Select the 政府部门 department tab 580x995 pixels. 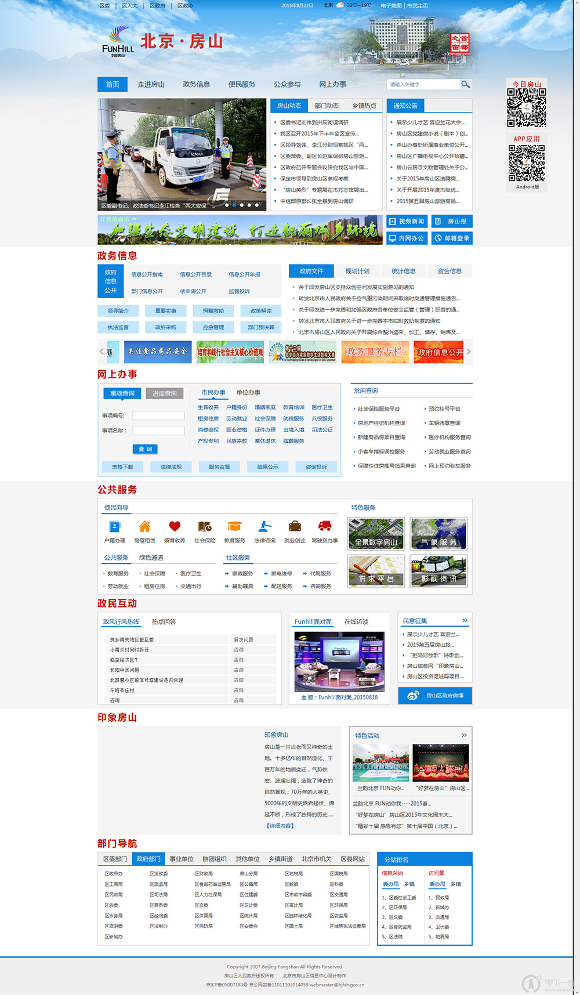point(148,859)
